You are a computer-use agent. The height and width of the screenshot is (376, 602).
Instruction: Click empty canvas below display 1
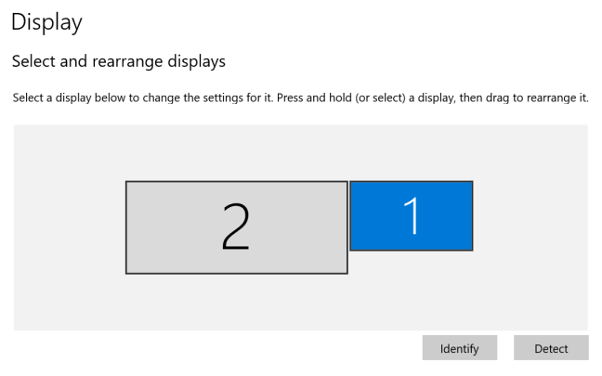(411, 290)
